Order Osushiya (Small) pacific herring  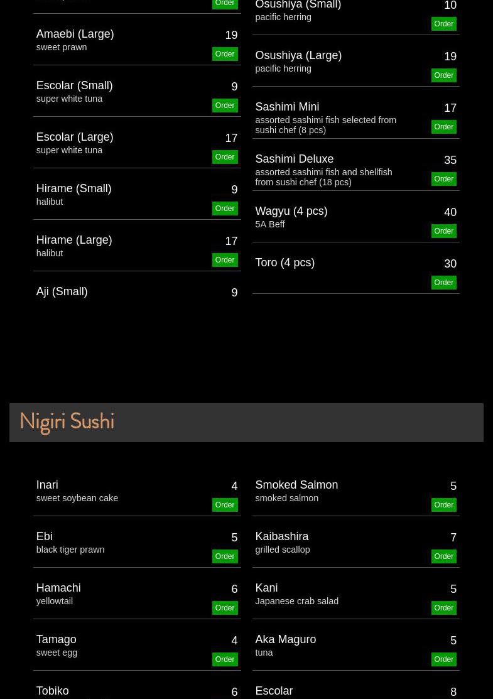click(x=443, y=24)
